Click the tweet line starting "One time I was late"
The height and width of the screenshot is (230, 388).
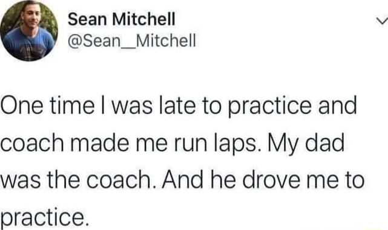179,106
